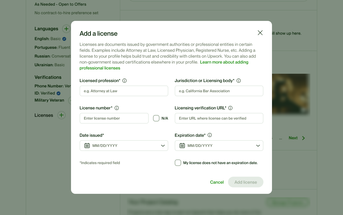The width and height of the screenshot is (343, 215).
Task: Click the plus icon next to Licenses
Action: (x=61, y=115)
